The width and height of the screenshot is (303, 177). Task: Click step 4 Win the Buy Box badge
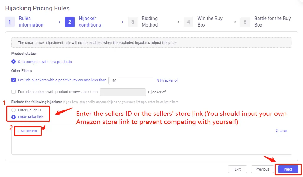pos(188,22)
